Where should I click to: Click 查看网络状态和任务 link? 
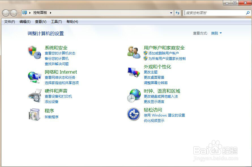coord(60,78)
